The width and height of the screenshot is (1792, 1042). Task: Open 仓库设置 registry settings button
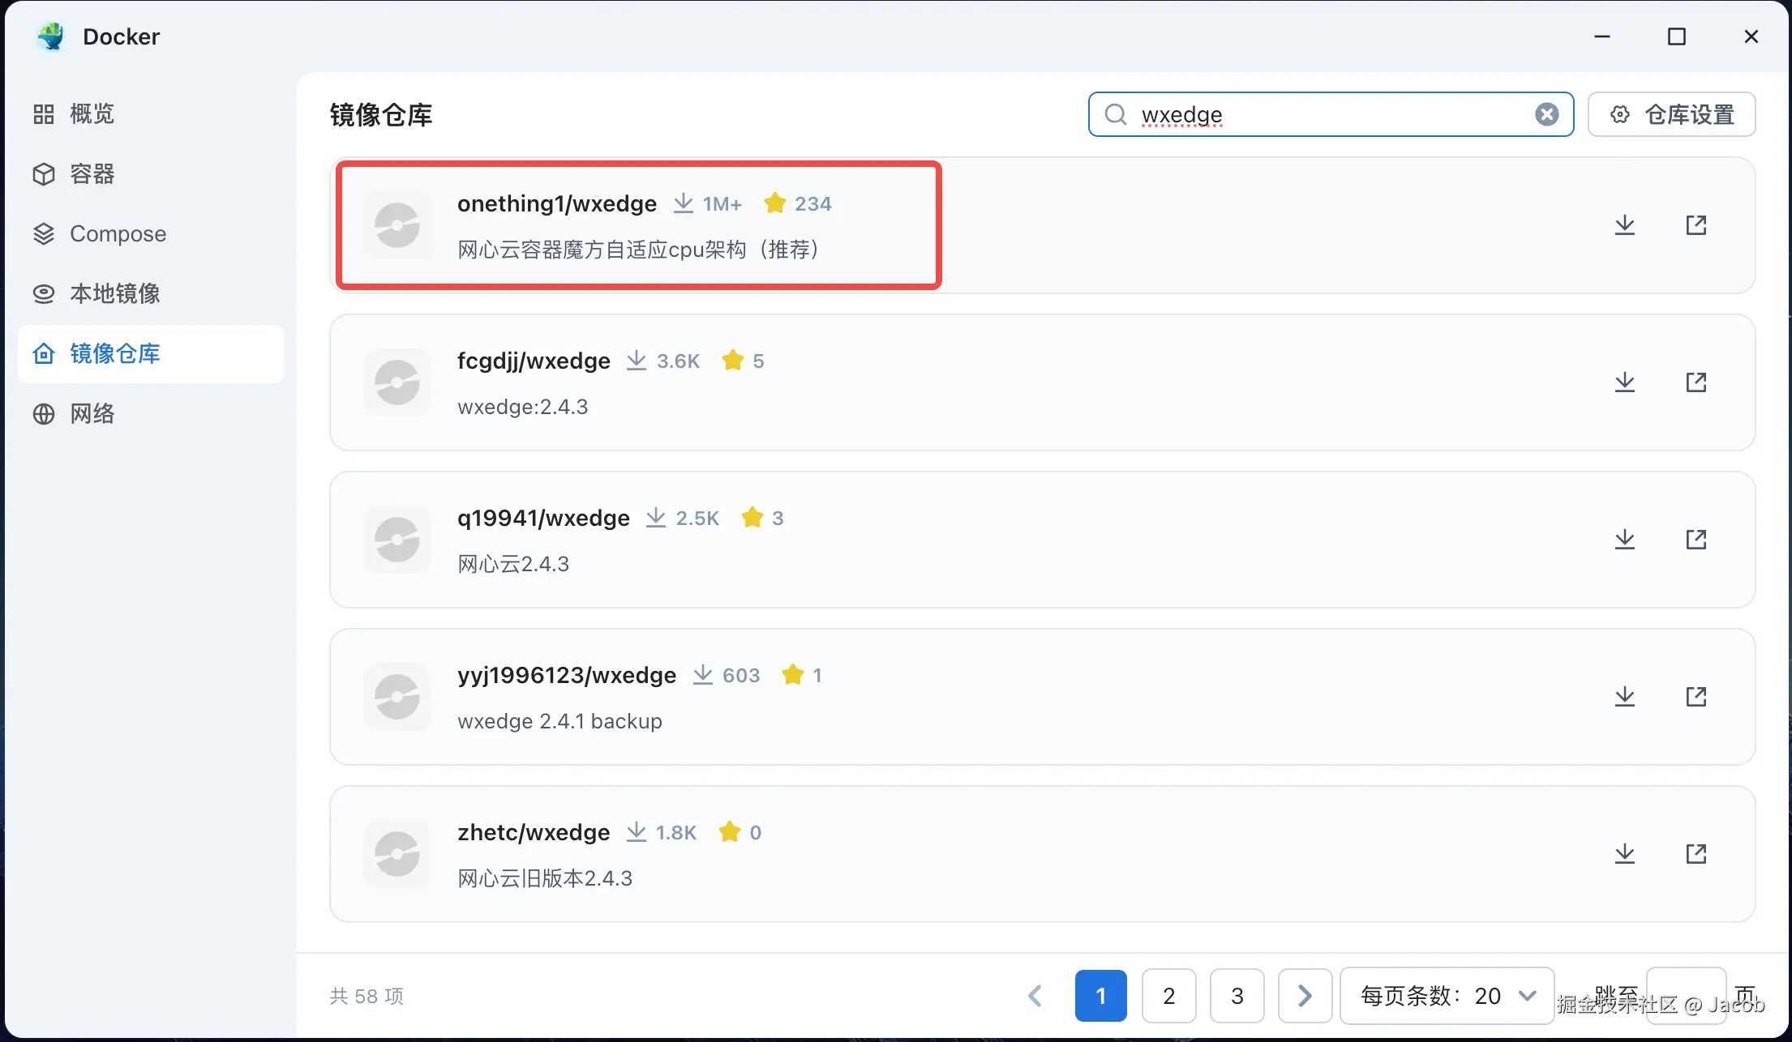pyautogui.click(x=1671, y=114)
